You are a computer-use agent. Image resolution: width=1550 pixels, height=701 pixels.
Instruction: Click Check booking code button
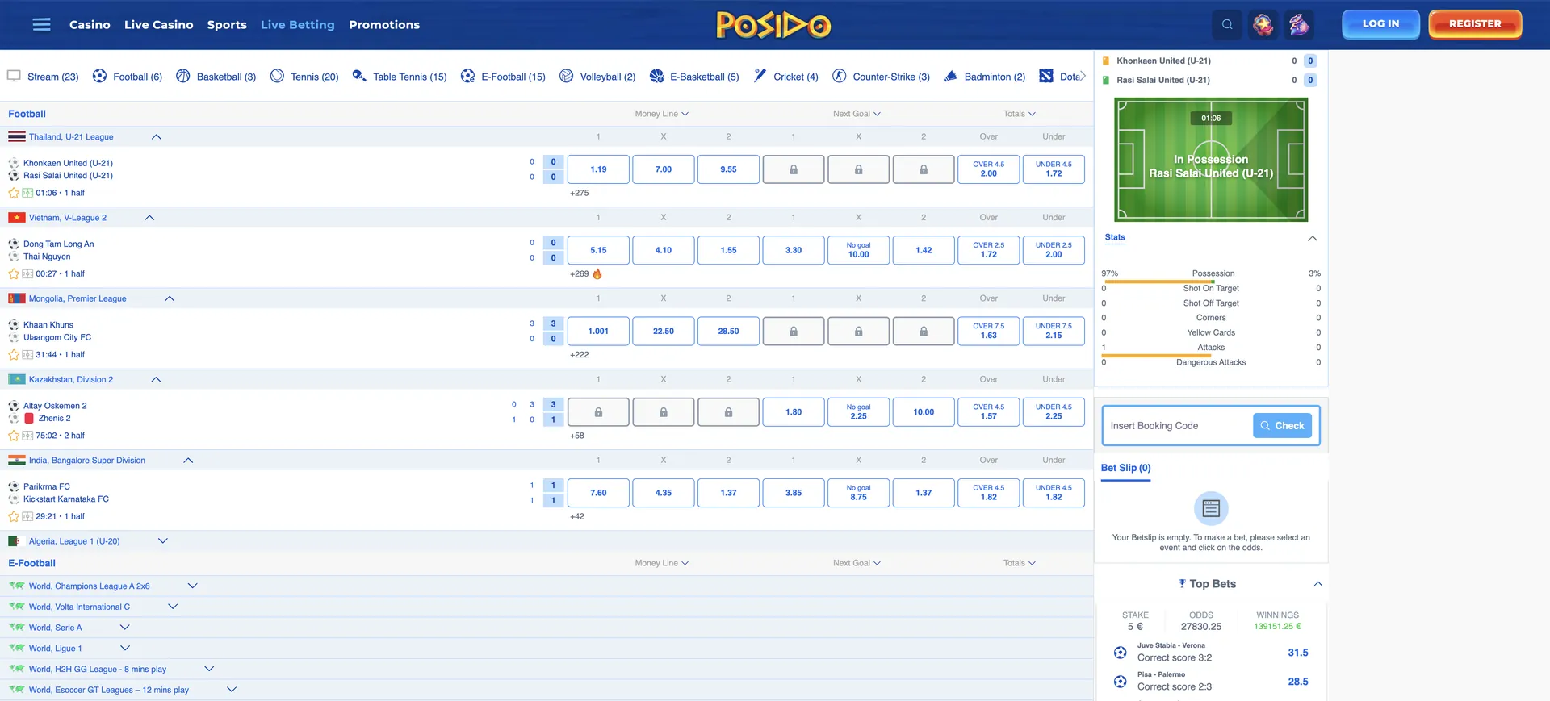(1282, 426)
